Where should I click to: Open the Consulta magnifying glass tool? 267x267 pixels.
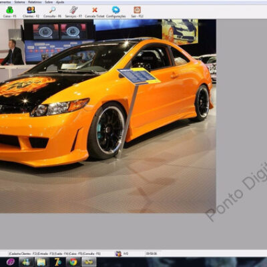52,12
